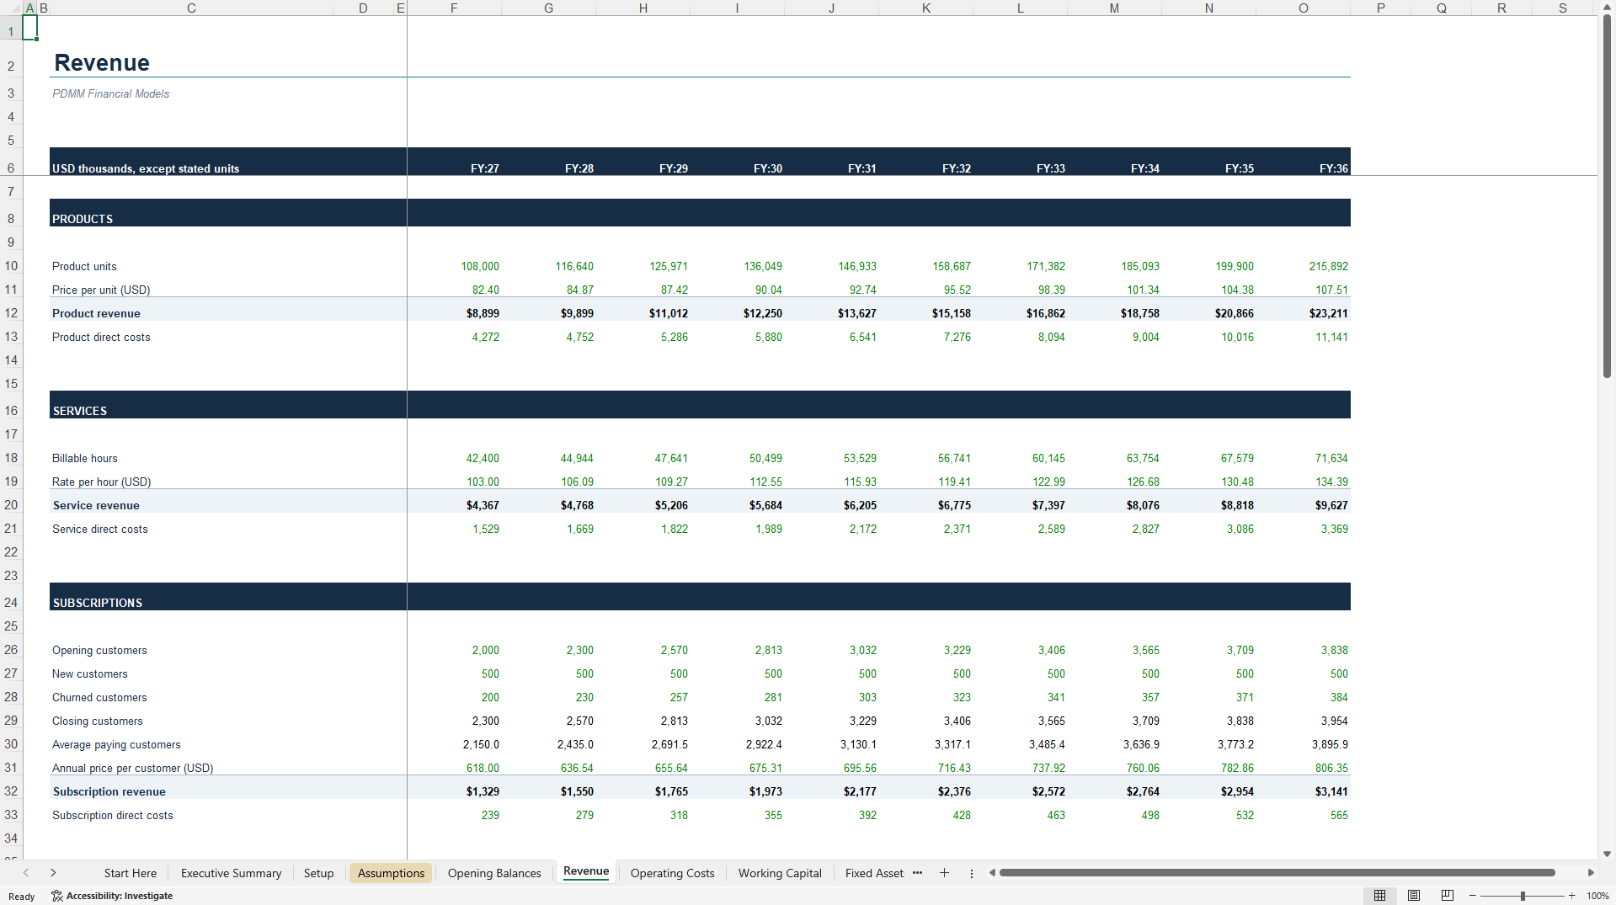Select column C header

pos(191,8)
